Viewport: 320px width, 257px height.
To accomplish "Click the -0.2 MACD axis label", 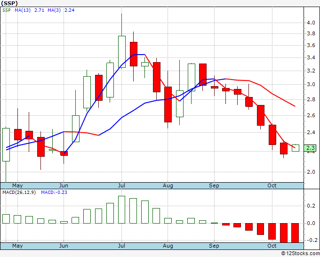I will pos(312,240).
